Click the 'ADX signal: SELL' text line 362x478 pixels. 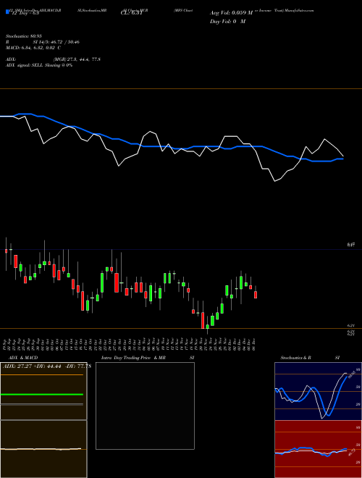39,65
